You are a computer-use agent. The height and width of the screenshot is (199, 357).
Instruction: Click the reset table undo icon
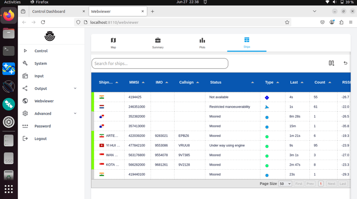pyautogui.click(x=345, y=63)
